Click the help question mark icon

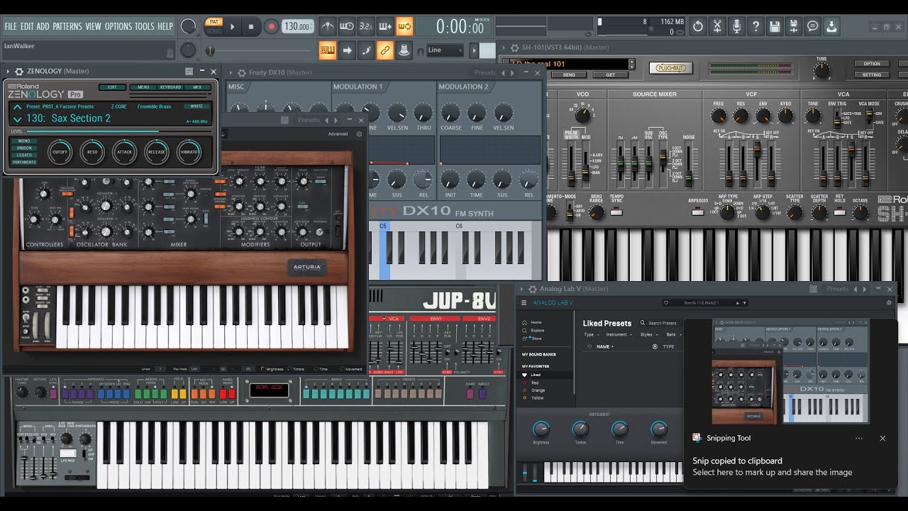[755, 27]
